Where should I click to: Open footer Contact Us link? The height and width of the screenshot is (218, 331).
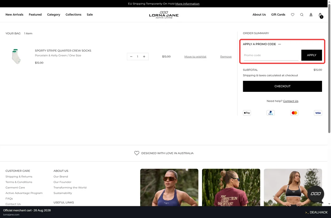[x=13, y=204]
